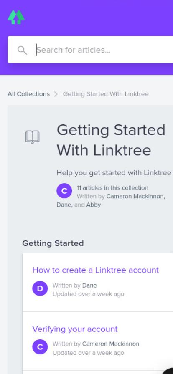The image size is (173, 374).
Task: Click the C avatar beside Verifying your account
Action: click(x=40, y=347)
